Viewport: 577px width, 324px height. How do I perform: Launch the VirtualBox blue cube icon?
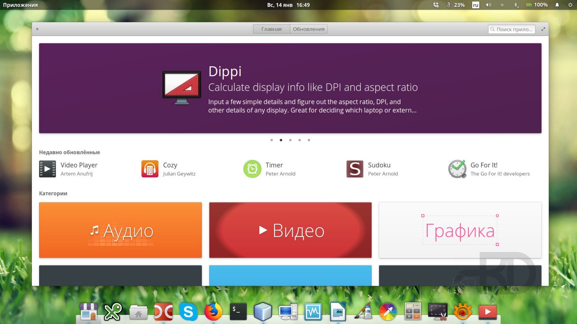[x=263, y=312]
